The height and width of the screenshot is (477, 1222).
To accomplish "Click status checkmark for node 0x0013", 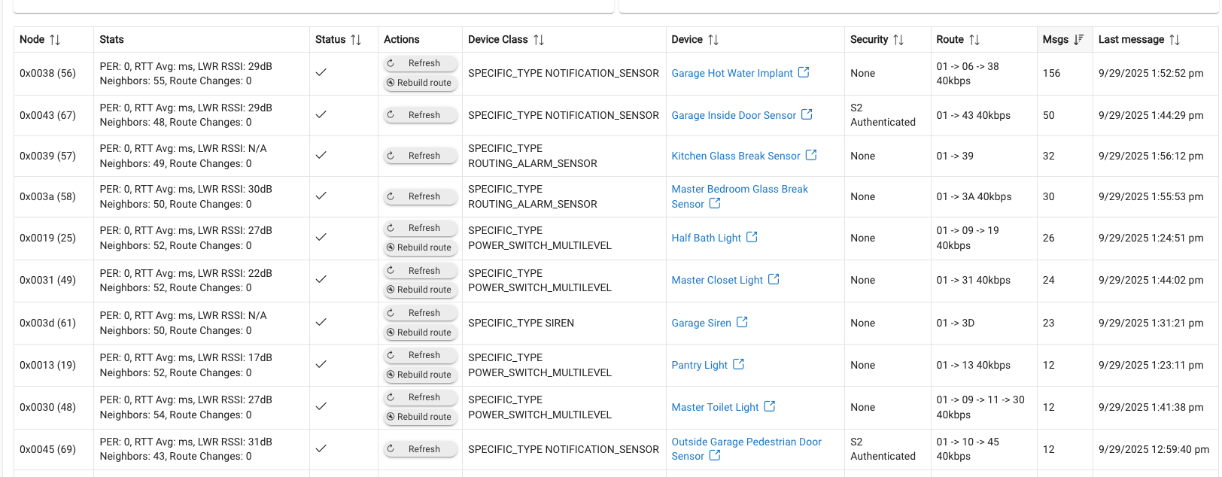I will pyautogui.click(x=321, y=364).
